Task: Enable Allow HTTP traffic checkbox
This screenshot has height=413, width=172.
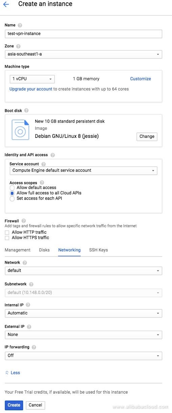Action: click(x=7, y=232)
